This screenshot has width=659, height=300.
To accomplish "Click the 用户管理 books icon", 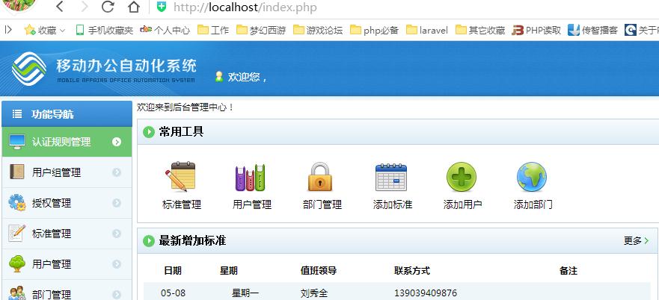I will pos(251,178).
